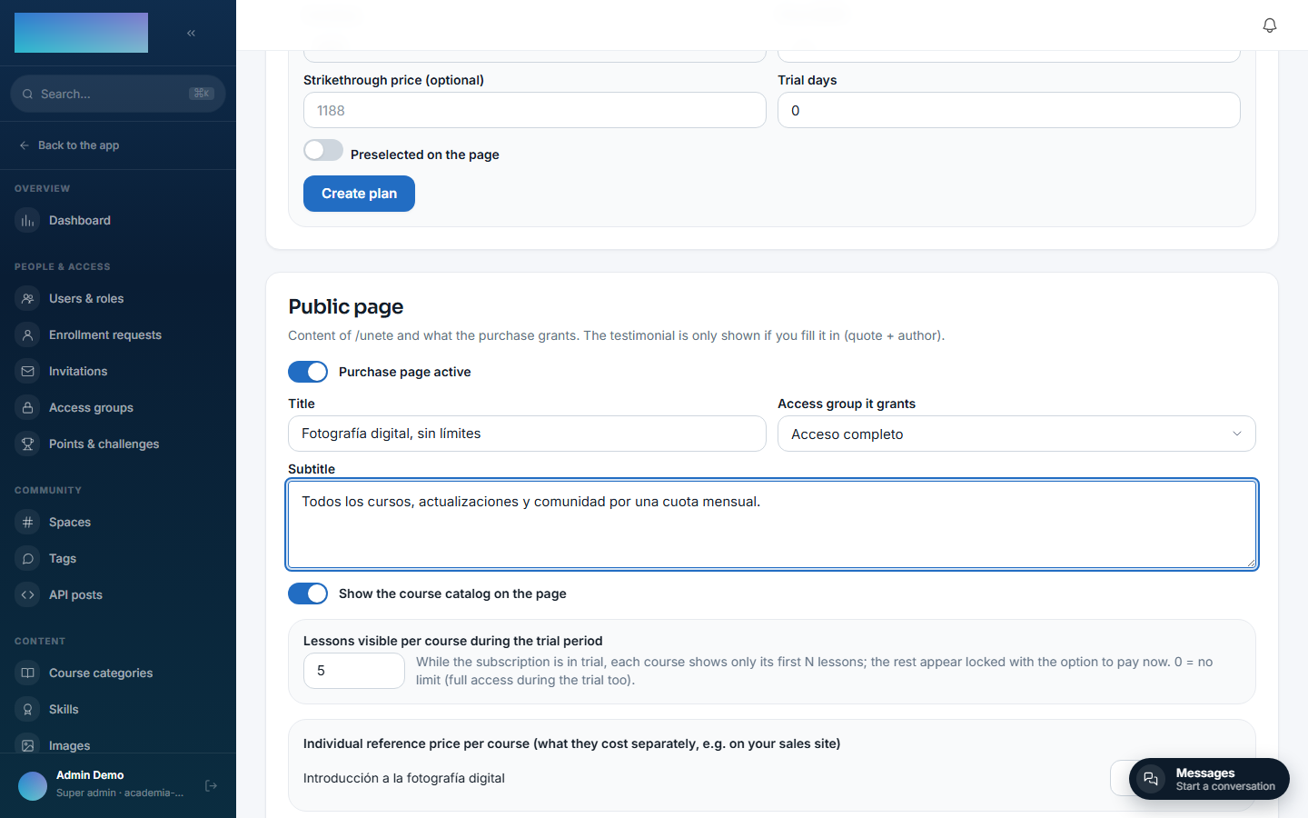Click inside the Subtitle textarea
Viewport: 1308px width, 818px height.
[x=772, y=524]
